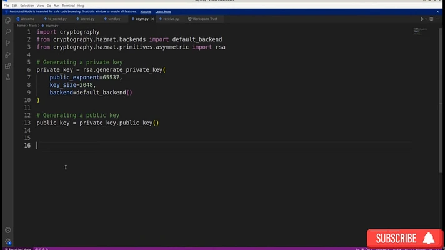Open the Terminal menu

pos(68,6)
